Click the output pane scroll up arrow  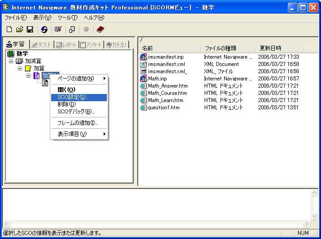tap(314, 193)
